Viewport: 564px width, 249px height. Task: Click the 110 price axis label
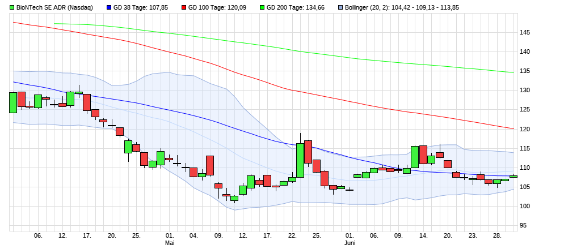pos(525,168)
